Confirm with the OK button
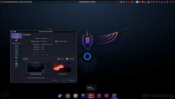The width and height of the screenshot is (175, 99). tap(55, 80)
